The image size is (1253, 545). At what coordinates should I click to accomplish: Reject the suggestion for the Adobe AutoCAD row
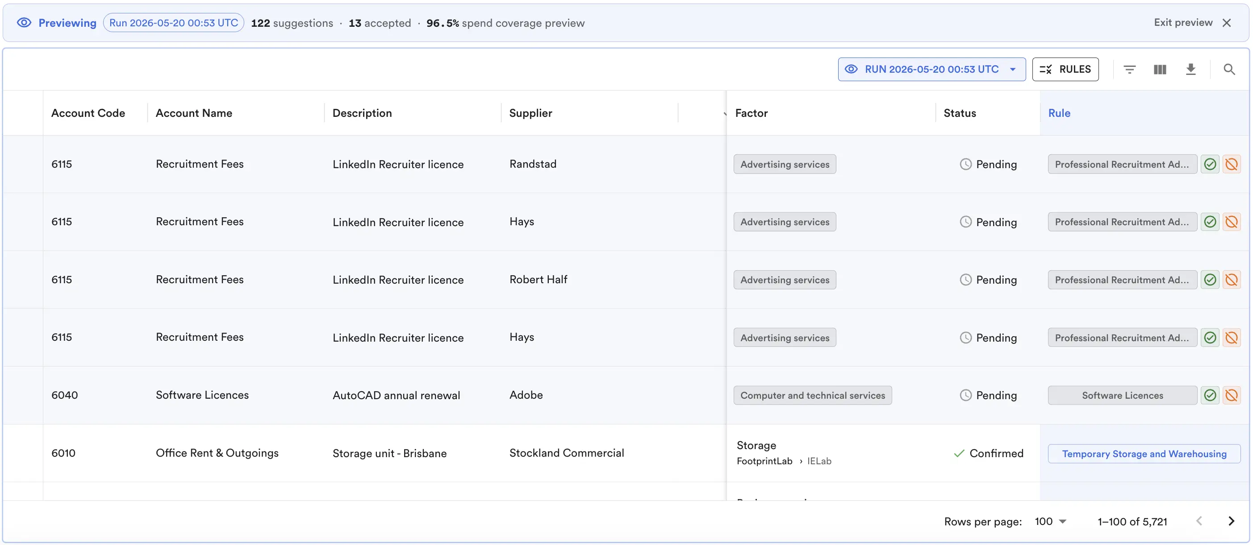(x=1231, y=396)
